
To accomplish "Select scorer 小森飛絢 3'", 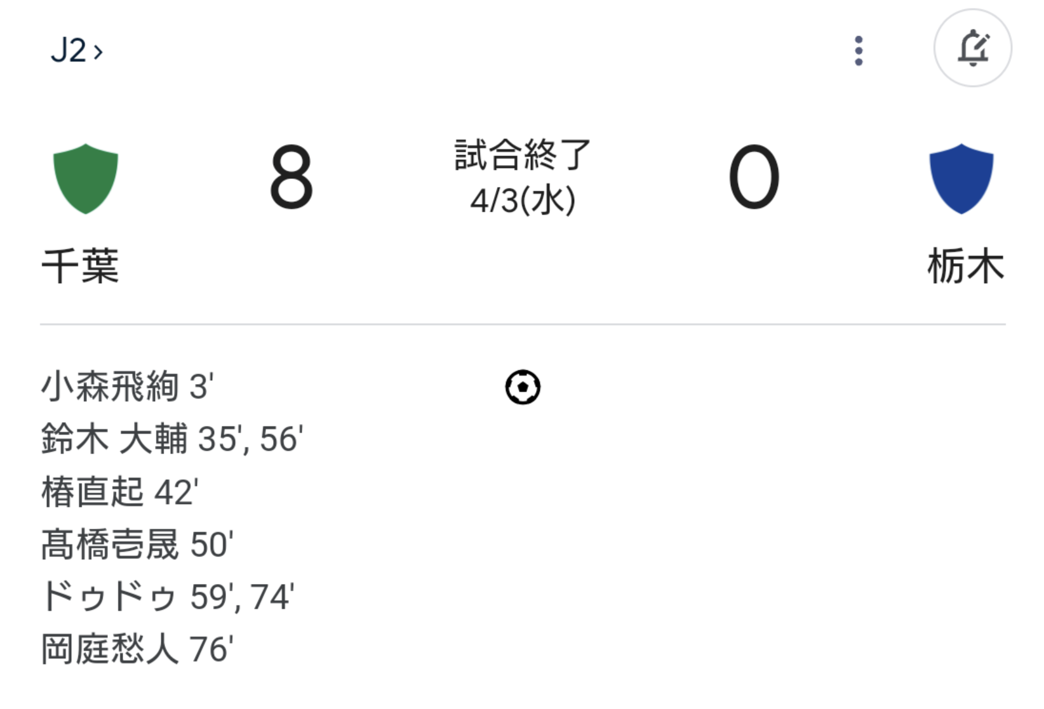I will [128, 387].
